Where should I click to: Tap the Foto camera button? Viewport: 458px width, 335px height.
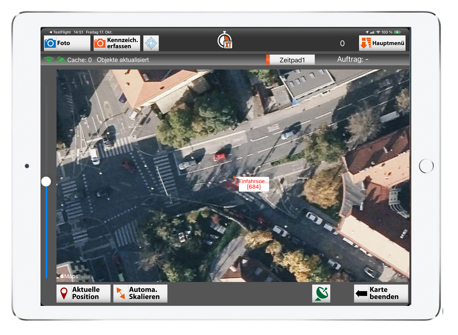tap(67, 43)
